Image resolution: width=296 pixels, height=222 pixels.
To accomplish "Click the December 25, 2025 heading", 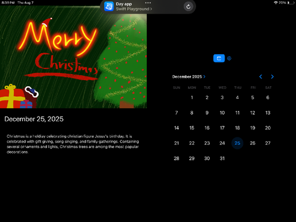I will point(34,119).
